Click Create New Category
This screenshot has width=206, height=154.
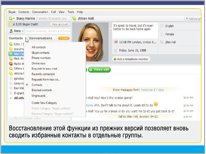[x=44, y=103]
